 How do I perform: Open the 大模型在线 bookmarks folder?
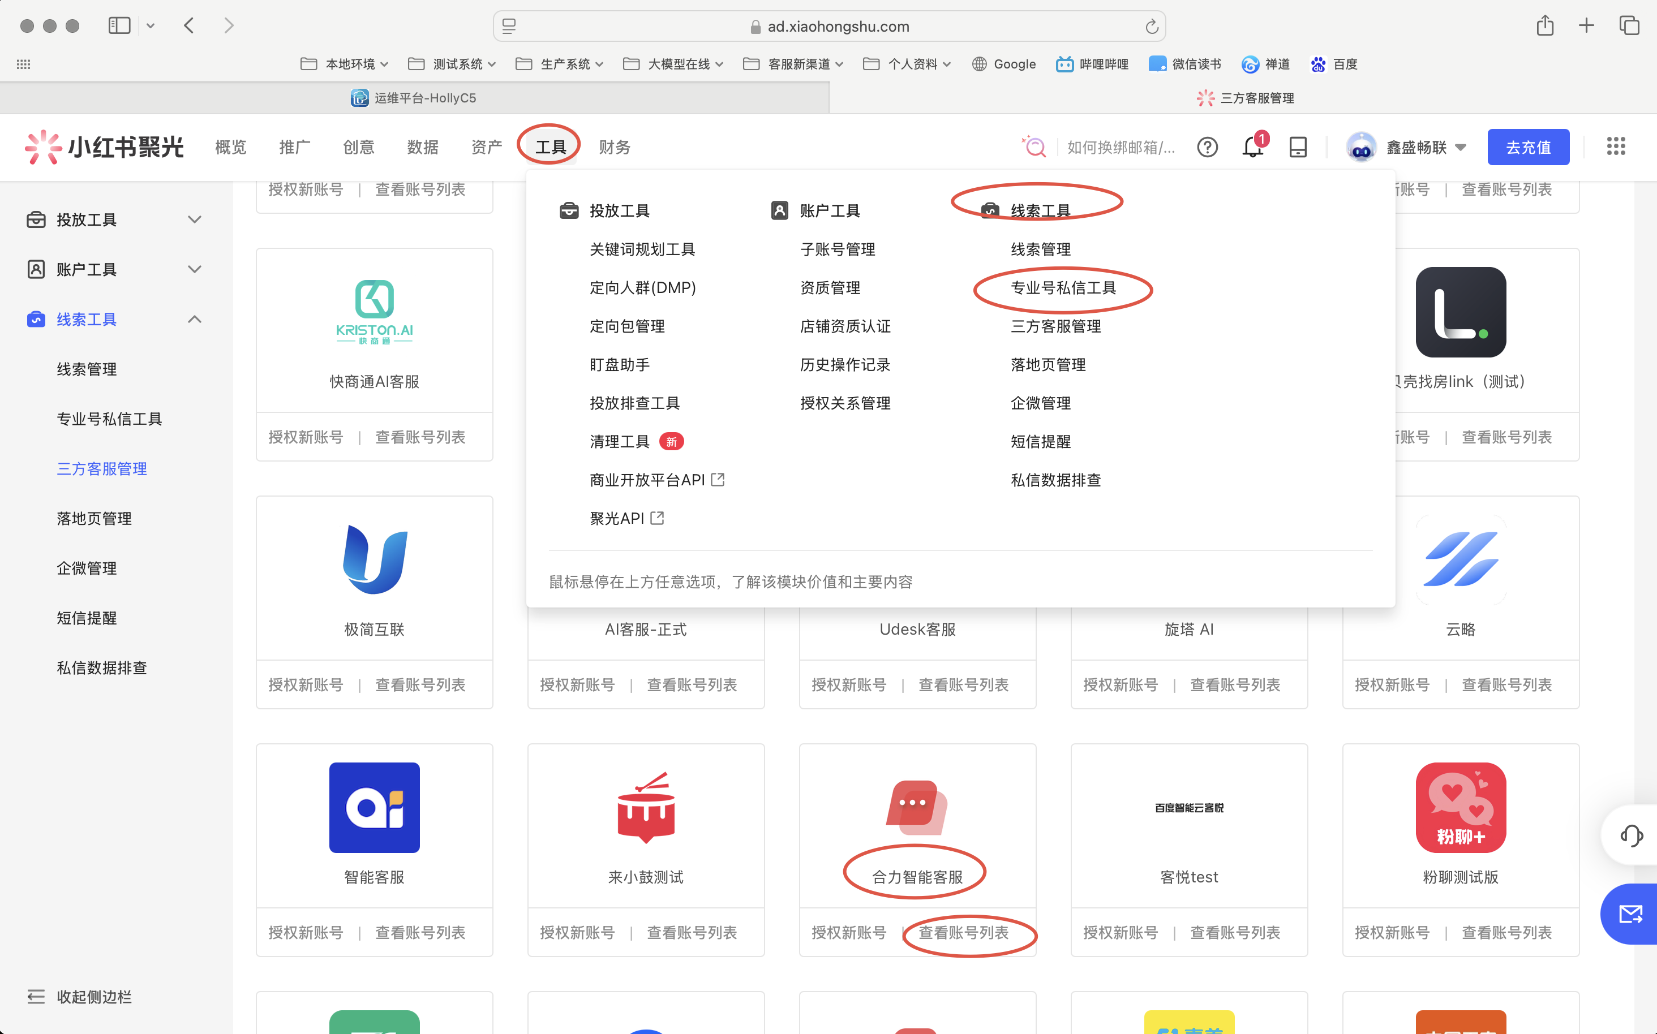pos(672,64)
